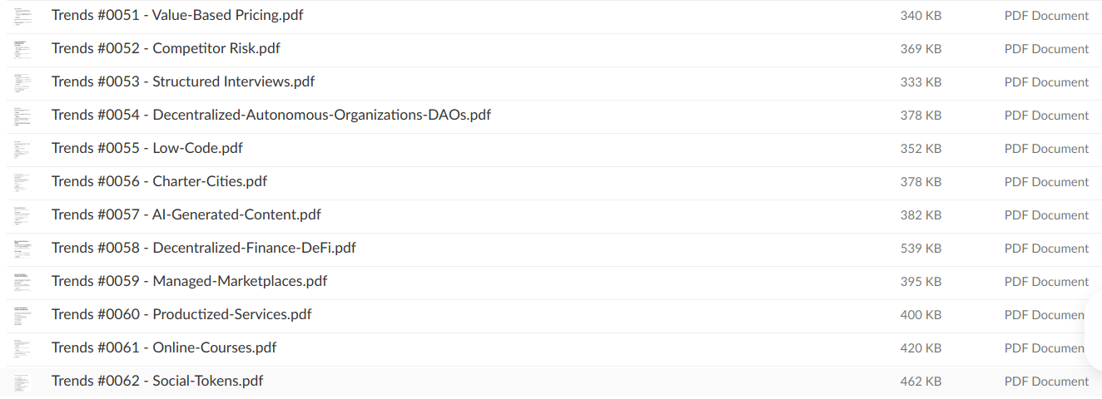1102x399 pixels.
Task: Click PDF Document type for Charter-Cities row
Action: coord(1046,182)
